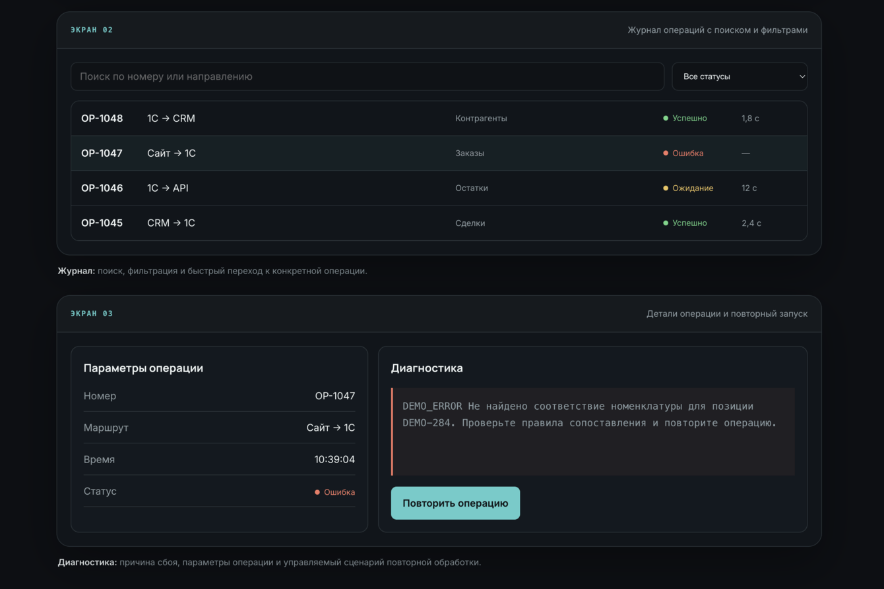This screenshot has height=589, width=884.
Task: Click the "Сайт → 1С" value in operation parameters
Action: pos(331,428)
